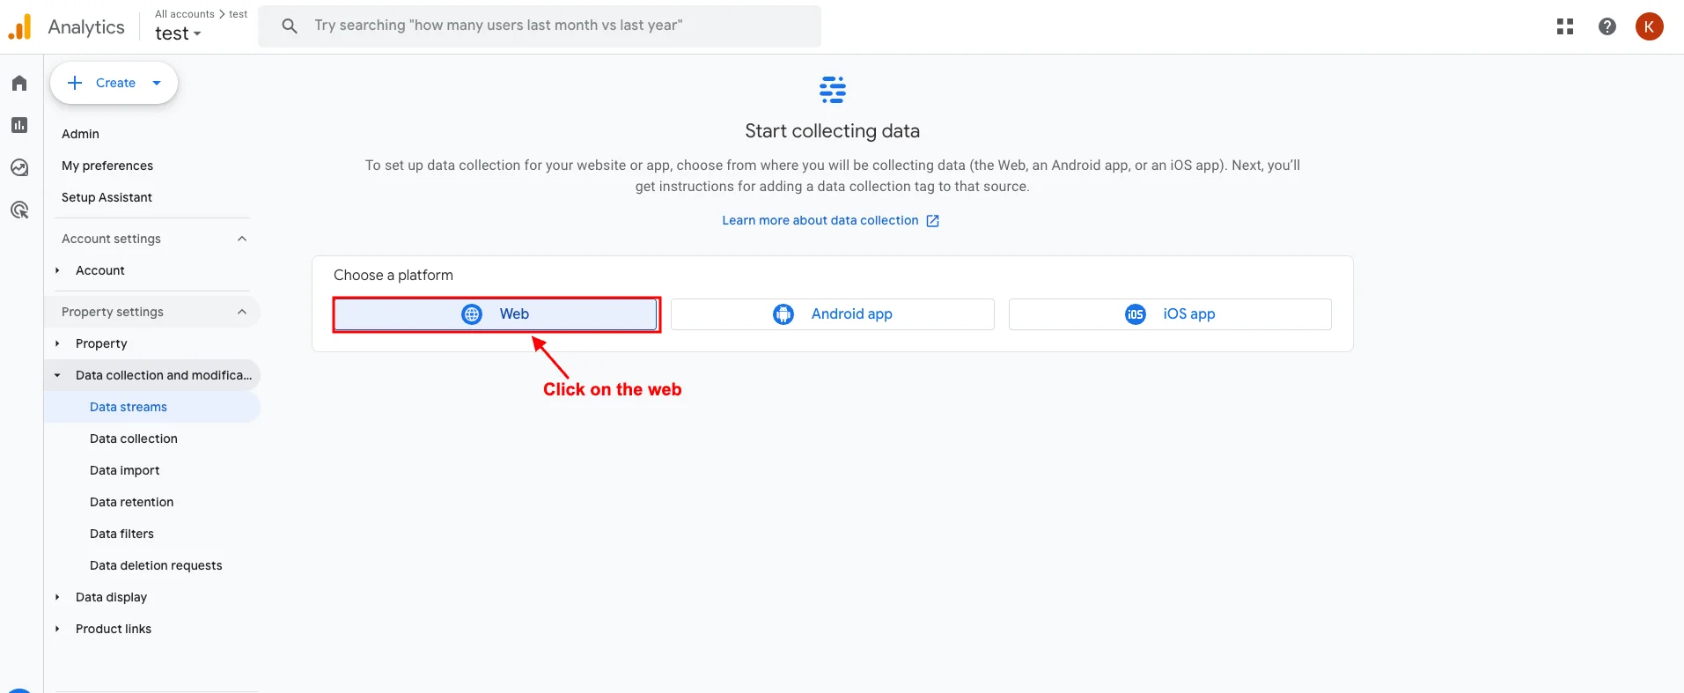Choose the Android app platform button
The image size is (1684, 693).
(833, 314)
